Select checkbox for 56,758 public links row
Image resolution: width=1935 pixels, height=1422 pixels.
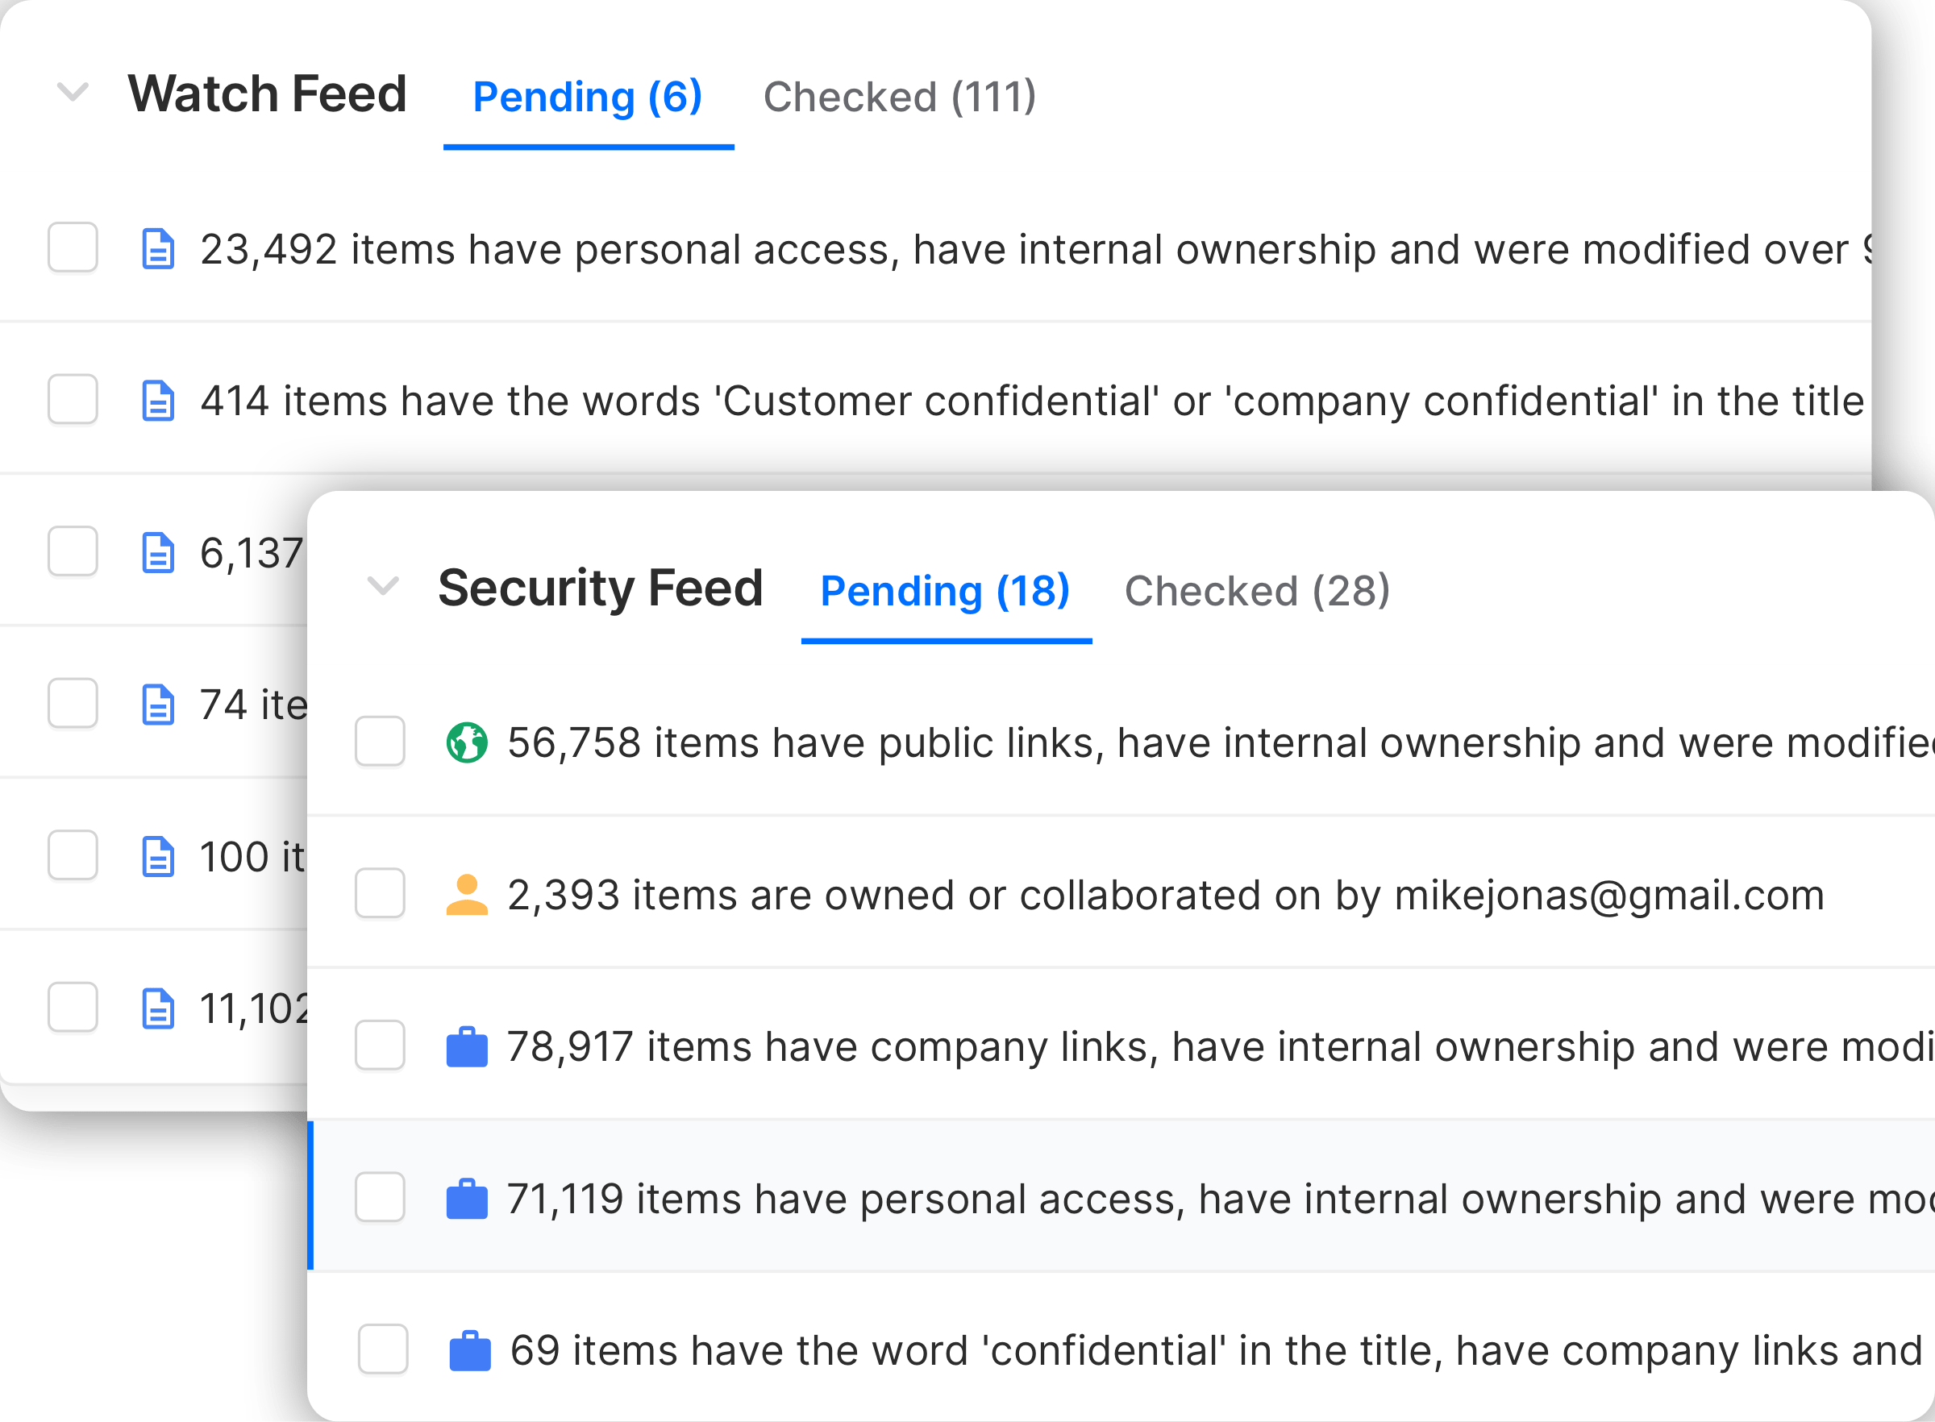pyautogui.click(x=380, y=741)
